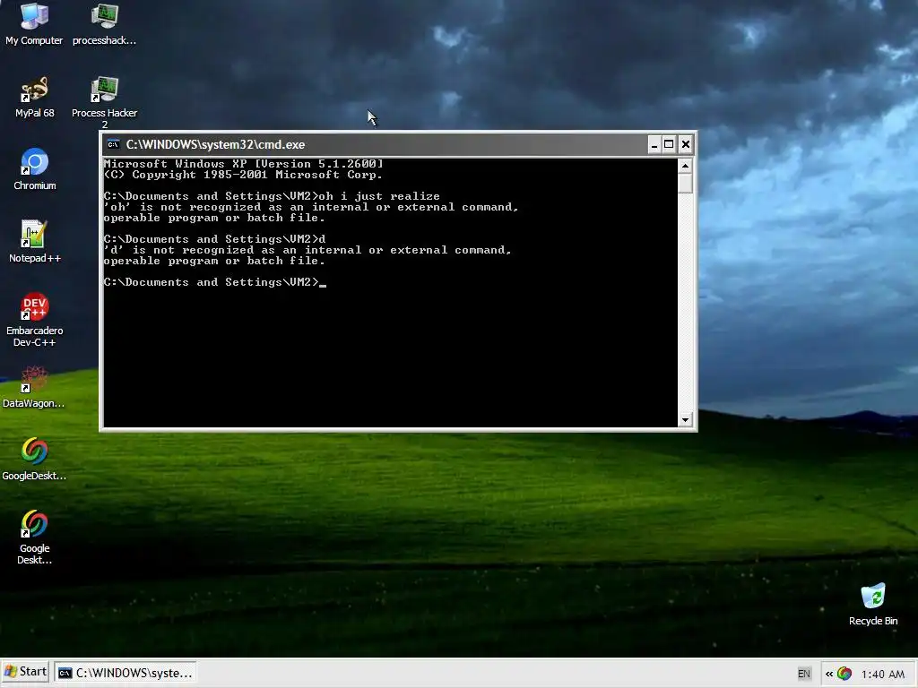
Task: Open the Recycle Bin
Action: pos(873,605)
